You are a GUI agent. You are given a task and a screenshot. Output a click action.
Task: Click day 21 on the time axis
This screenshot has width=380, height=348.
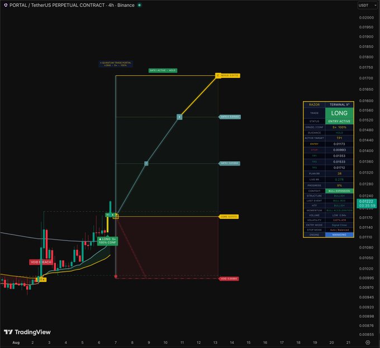tap(348, 342)
